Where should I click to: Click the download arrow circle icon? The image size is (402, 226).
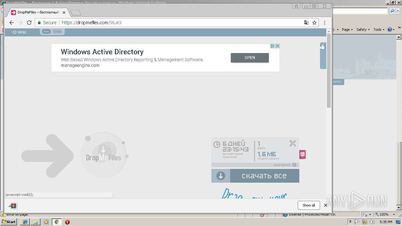pyautogui.click(x=221, y=176)
